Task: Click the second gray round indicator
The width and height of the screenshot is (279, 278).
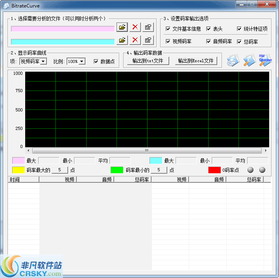Action: 262,170
